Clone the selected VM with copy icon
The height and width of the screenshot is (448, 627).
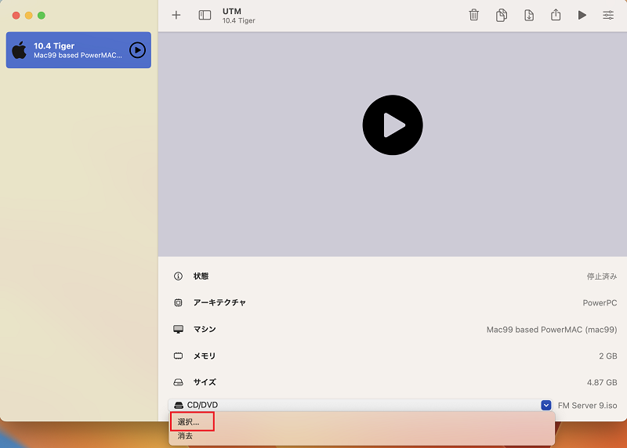tap(502, 15)
